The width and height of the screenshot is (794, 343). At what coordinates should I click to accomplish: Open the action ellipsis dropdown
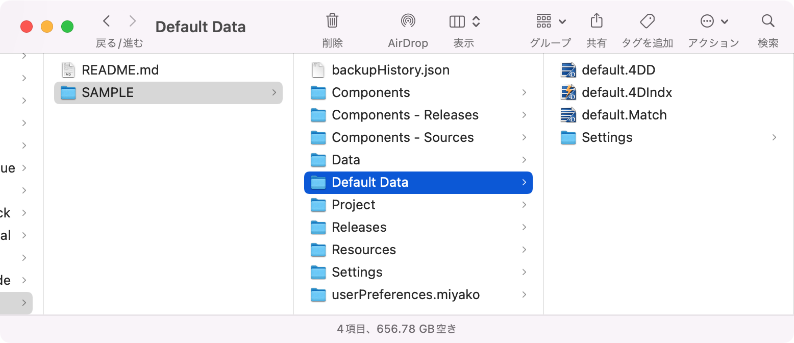714,21
